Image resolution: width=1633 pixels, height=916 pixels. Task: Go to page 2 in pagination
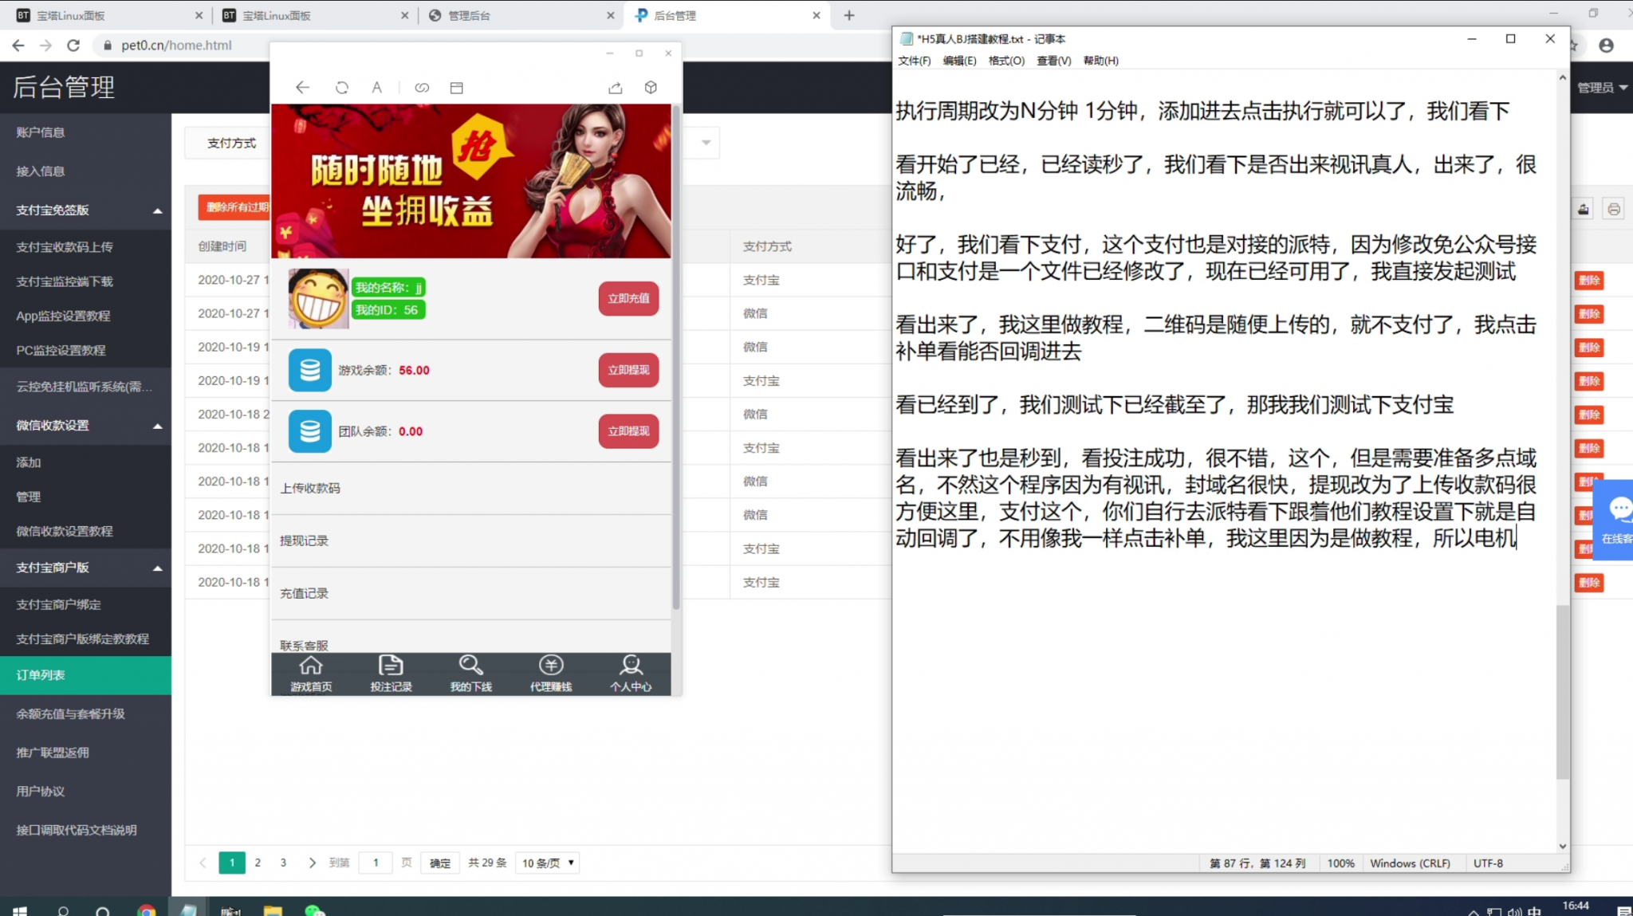pyautogui.click(x=258, y=863)
